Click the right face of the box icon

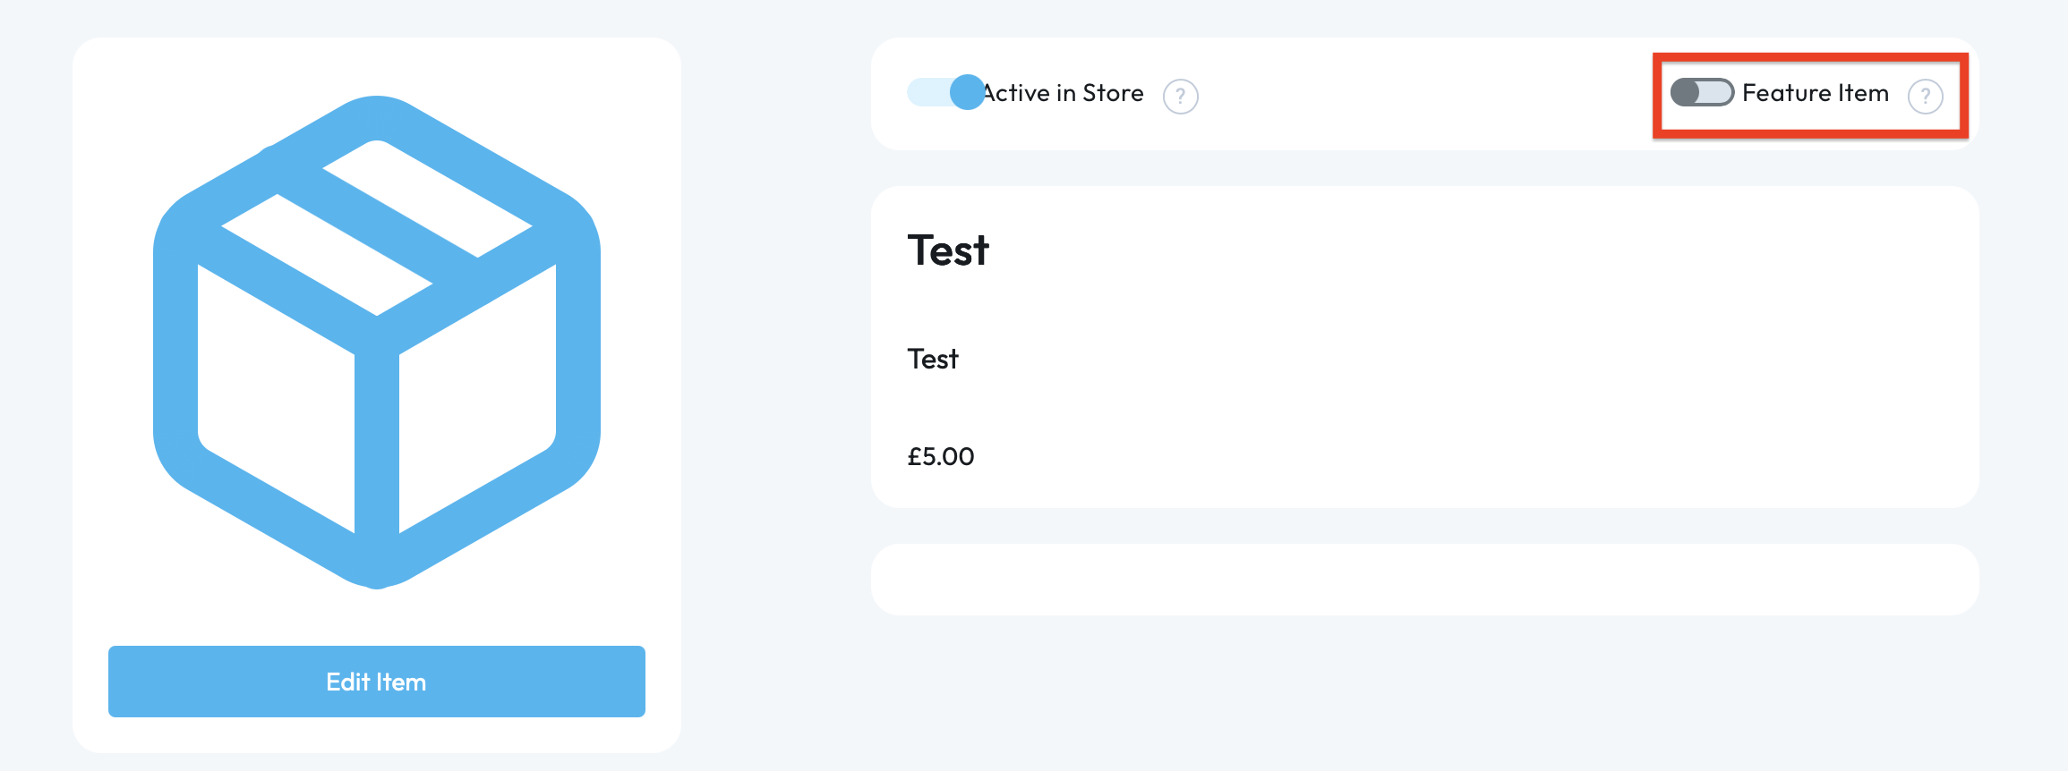click(479, 394)
